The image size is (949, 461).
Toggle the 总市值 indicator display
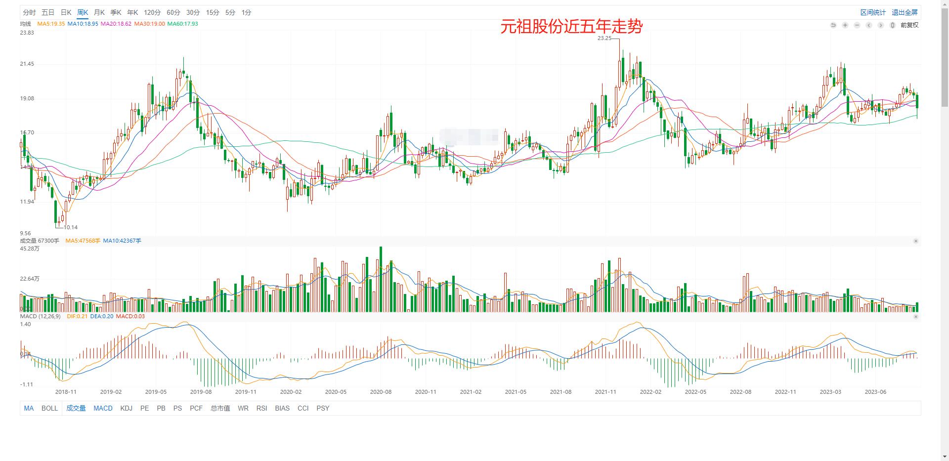(x=219, y=408)
